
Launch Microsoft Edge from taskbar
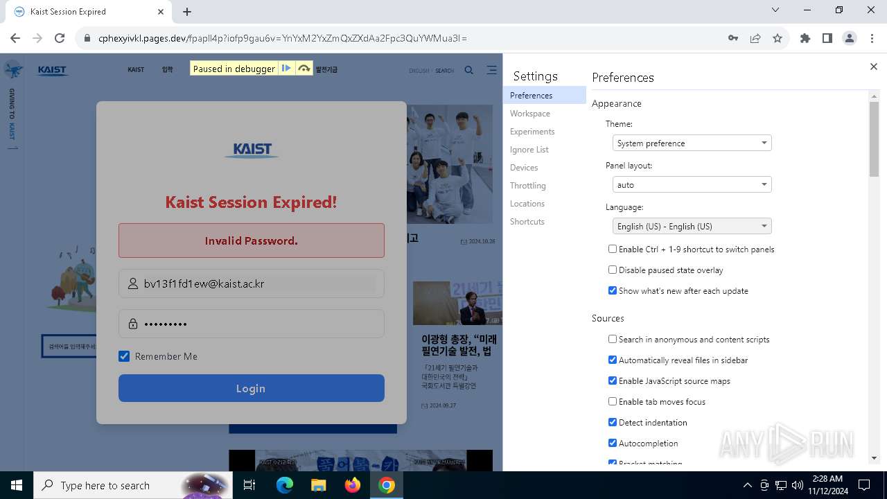tap(285, 485)
